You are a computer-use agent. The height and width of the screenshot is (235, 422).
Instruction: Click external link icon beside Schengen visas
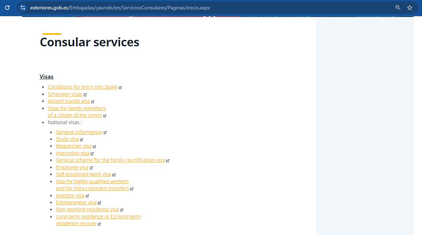point(85,95)
